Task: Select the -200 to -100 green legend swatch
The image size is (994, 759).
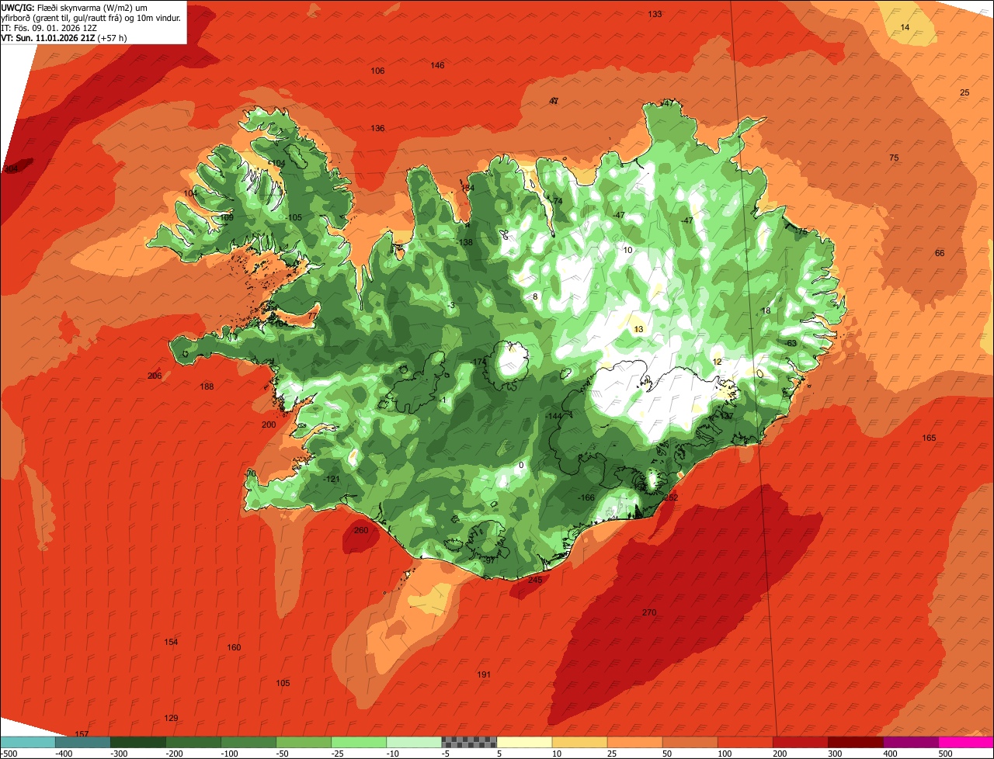Action: [193, 742]
